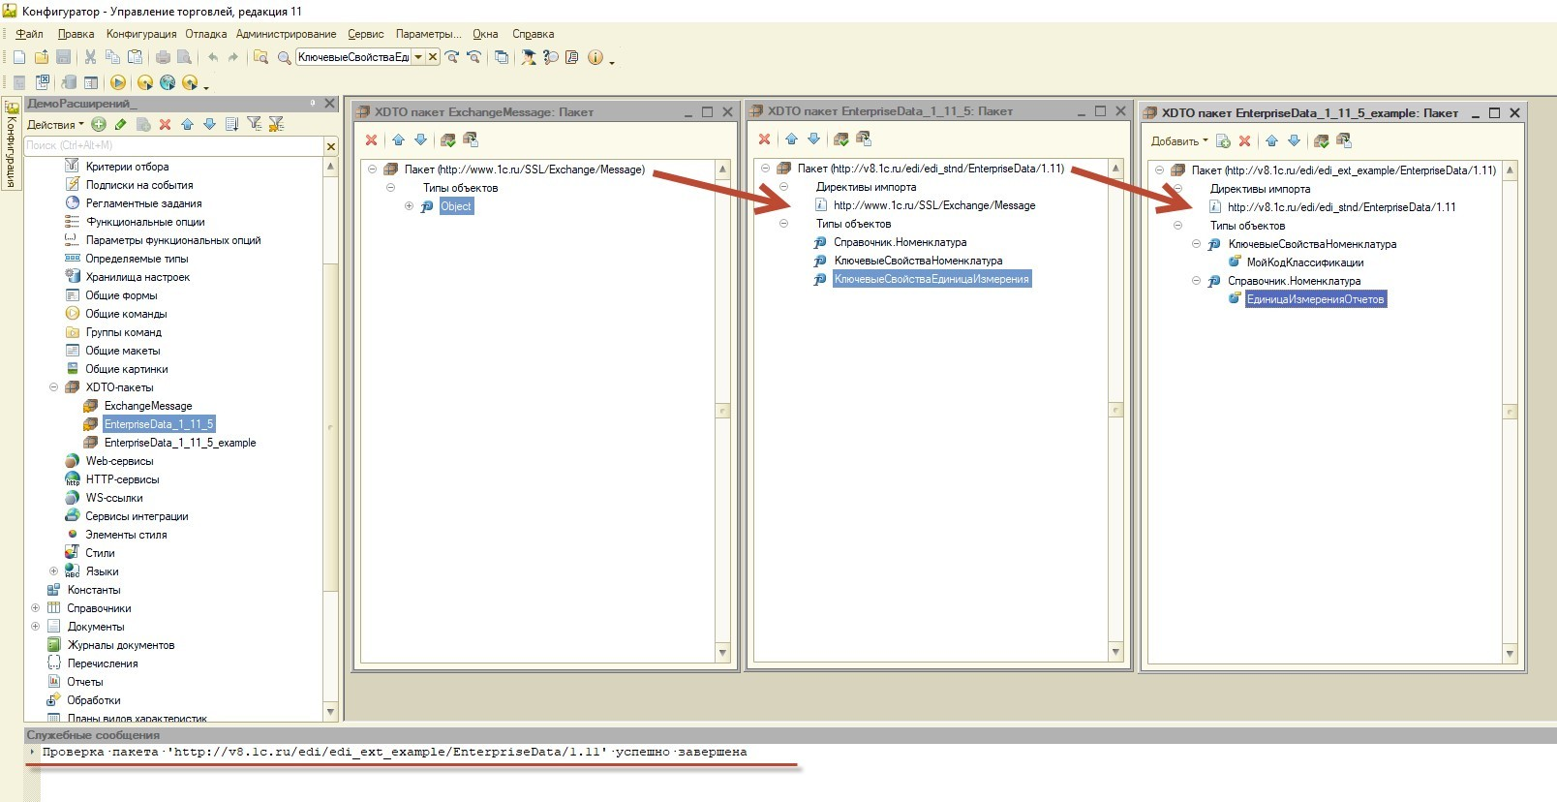
Task: Click green add button in configuration tree toolbar
Action: coord(99,124)
